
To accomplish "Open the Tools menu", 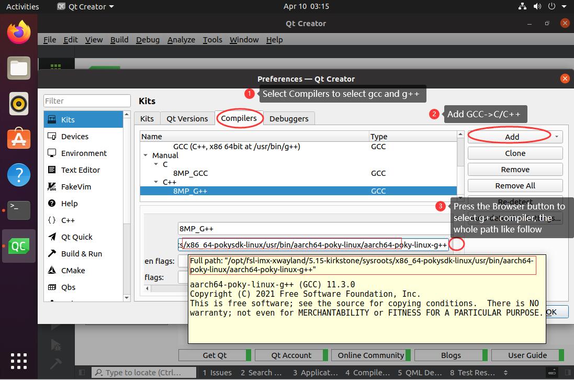I will (212, 40).
